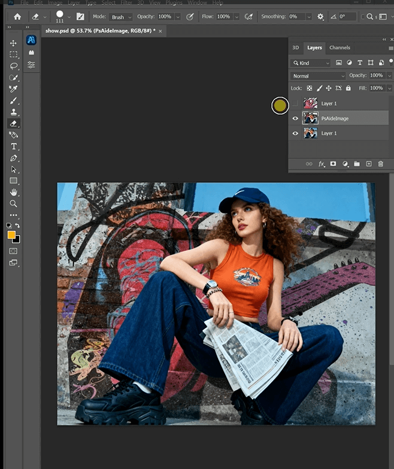Pick the Eyedropper tool

tap(13, 89)
